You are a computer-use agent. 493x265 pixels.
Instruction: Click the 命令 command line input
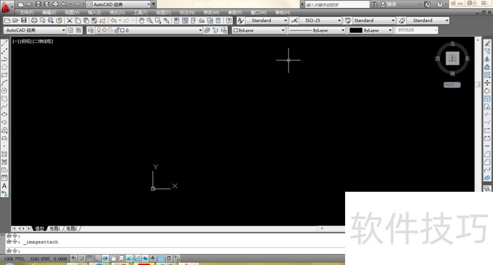click(x=176, y=251)
